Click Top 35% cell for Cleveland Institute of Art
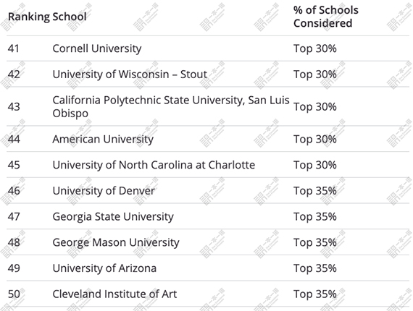413x311 pixels. pyautogui.click(x=315, y=294)
